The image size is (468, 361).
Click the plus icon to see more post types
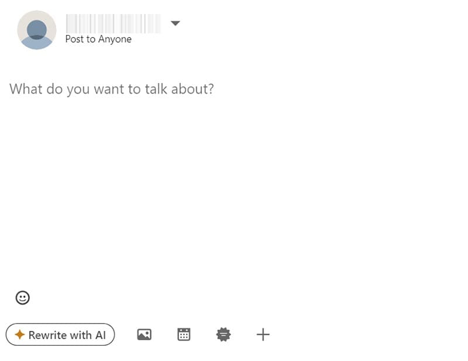tap(263, 335)
